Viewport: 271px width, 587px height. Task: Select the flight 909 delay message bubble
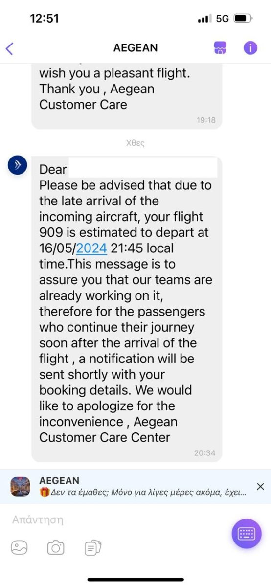tap(127, 309)
